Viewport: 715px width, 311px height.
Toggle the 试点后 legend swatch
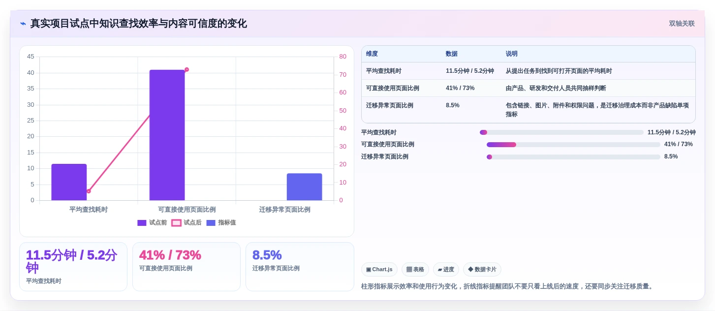tap(176, 223)
